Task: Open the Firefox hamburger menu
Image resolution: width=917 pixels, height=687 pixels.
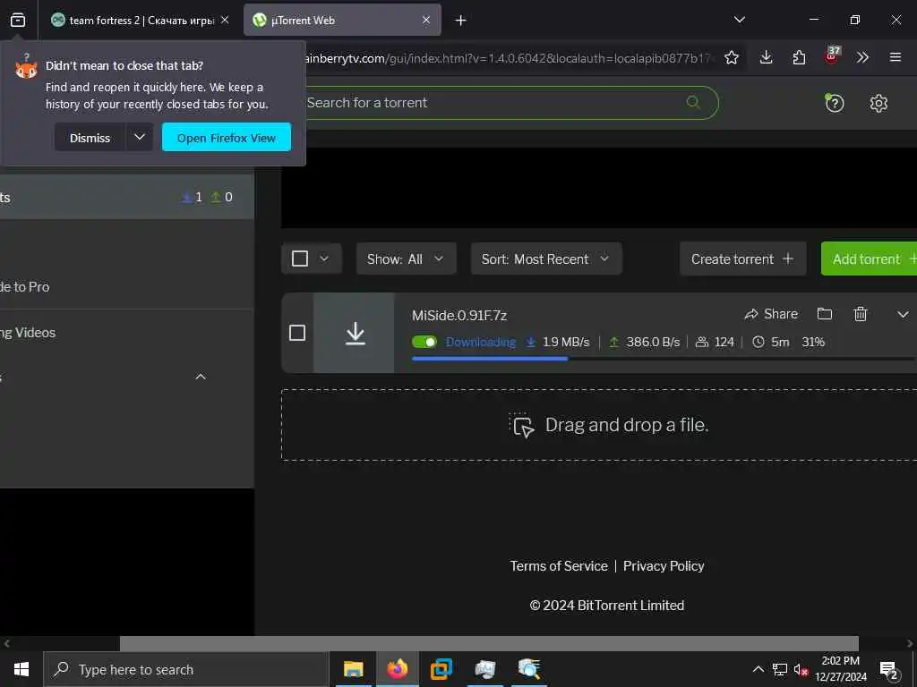Action: (x=896, y=57)
